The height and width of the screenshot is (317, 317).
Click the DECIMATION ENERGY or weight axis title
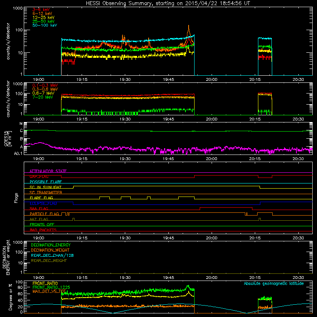coord(6,258)
